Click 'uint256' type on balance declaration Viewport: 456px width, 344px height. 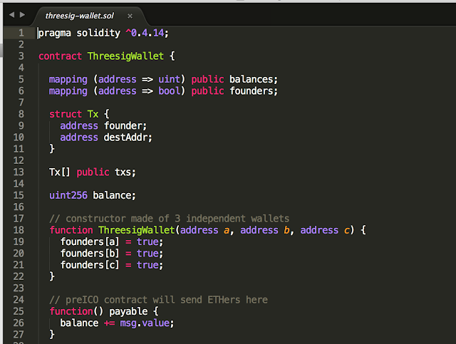(68, 195)
